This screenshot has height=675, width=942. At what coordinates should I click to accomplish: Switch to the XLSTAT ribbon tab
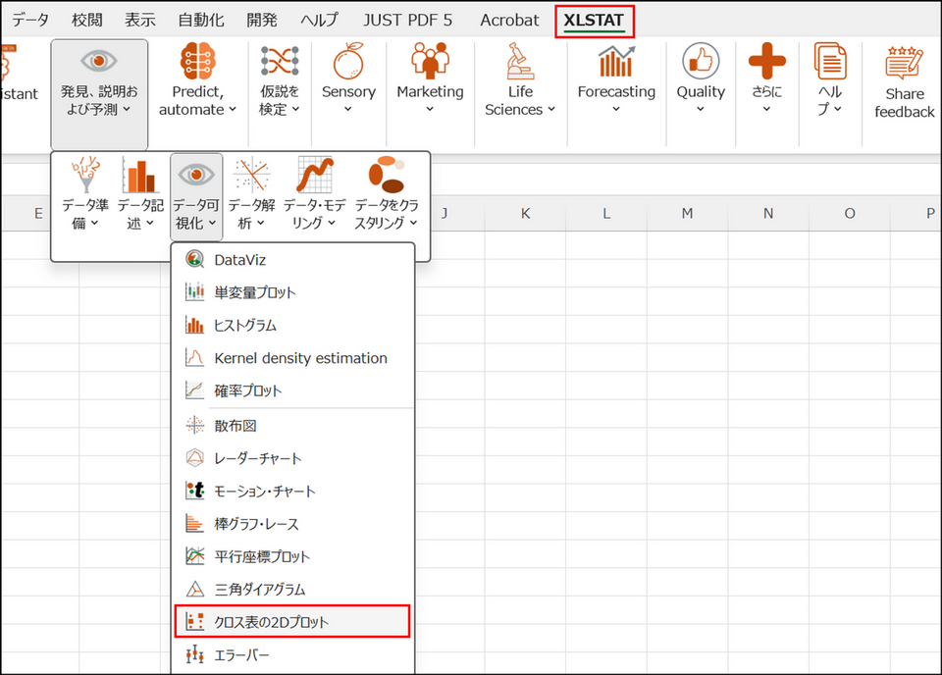[594, 20]
